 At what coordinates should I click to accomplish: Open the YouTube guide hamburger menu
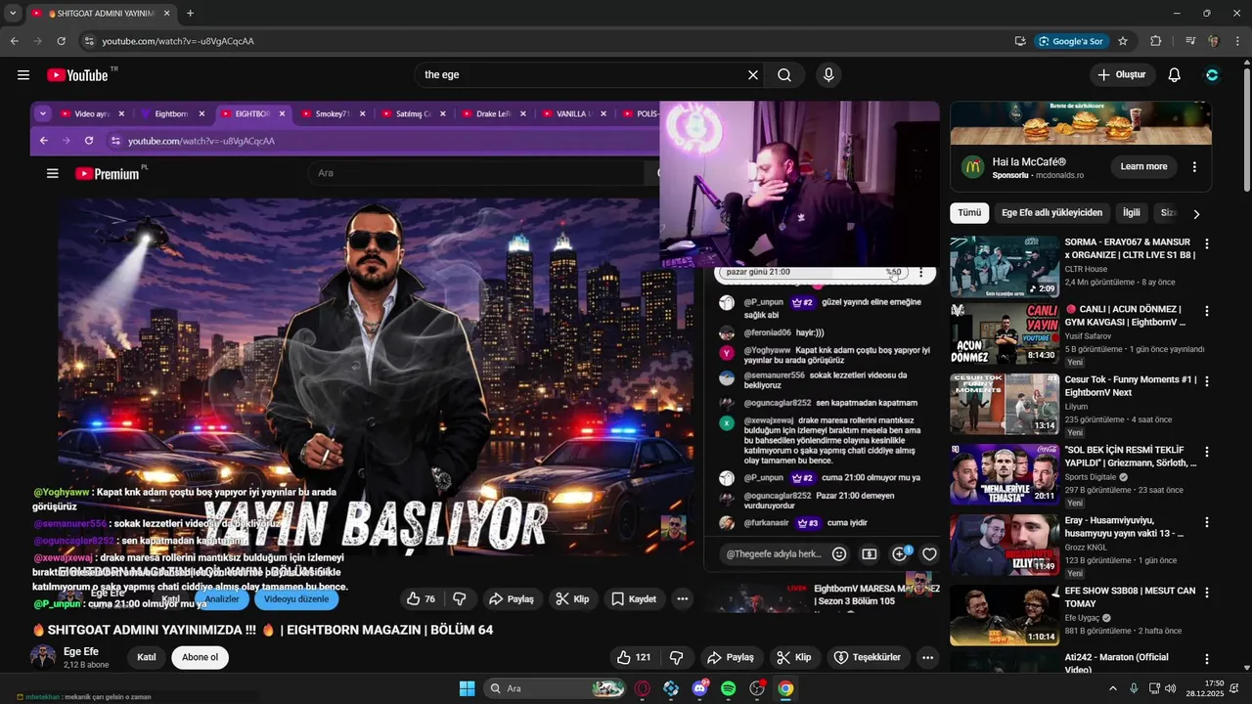(23, 75)
